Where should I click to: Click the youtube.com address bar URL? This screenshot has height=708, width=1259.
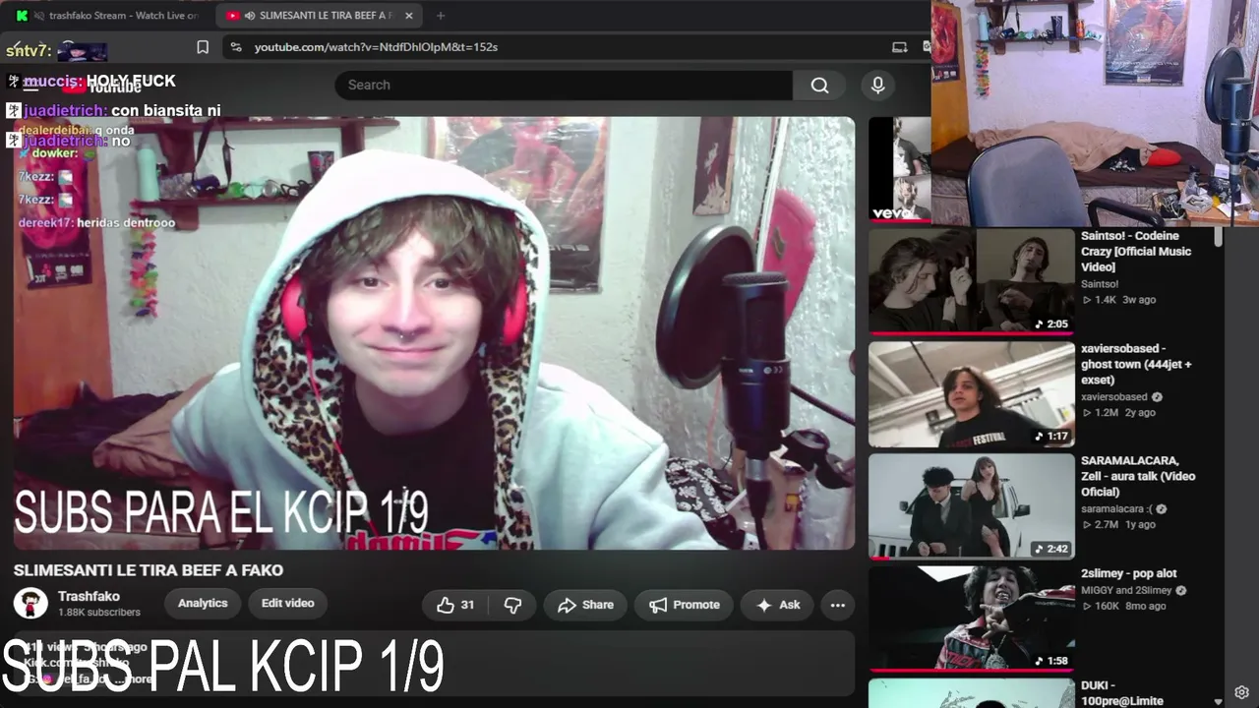(376, 47)
